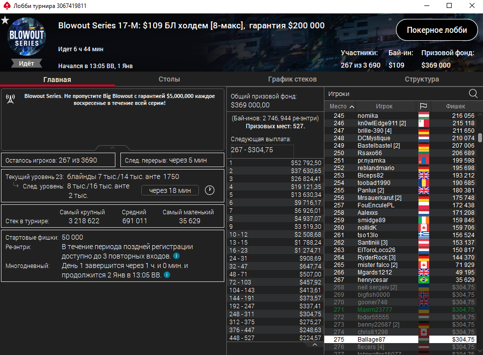Select player Bastelbastel in the list
This screenshot has height=355, width=483.
click(400, 146)
